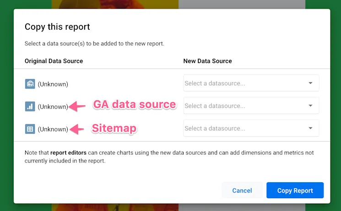
Task: Click the 'Select a data source(s)' instruction text
Action: pyautogui.click(x=94, y=44)
